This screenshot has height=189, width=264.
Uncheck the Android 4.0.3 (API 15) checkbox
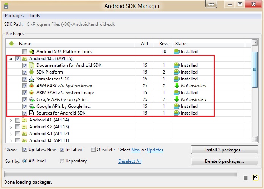pos(17,58)
